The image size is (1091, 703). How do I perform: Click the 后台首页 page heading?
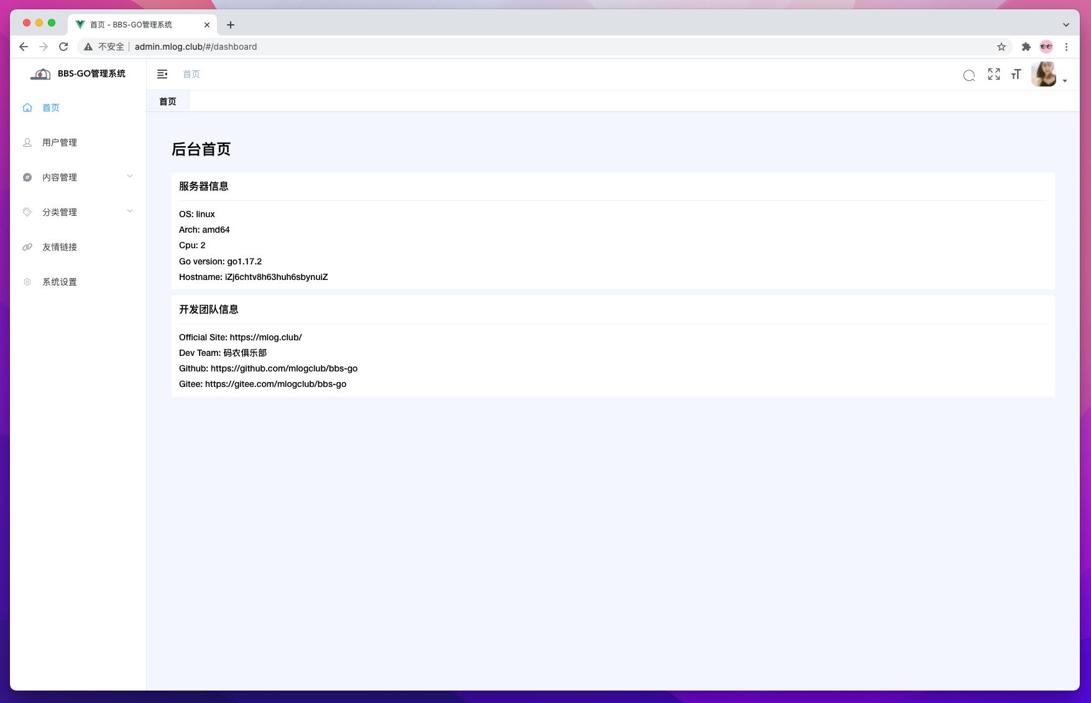[201, 149]
